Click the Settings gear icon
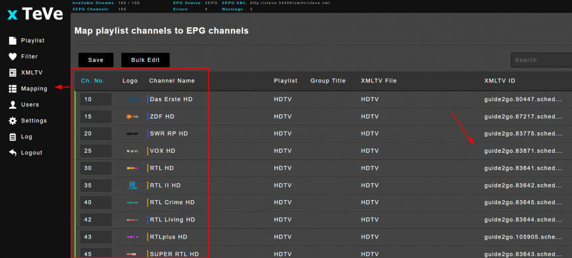572x258 pixels. (x=13, y=121)
